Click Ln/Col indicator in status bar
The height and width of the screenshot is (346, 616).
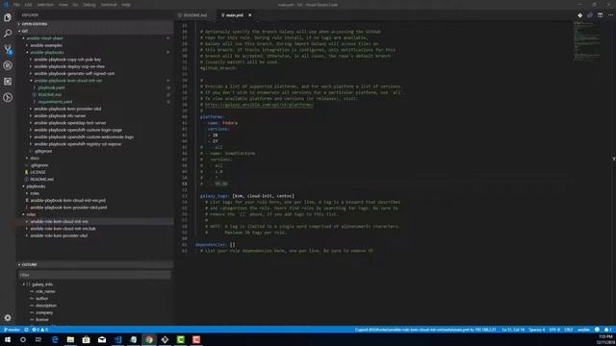(513, 330)
